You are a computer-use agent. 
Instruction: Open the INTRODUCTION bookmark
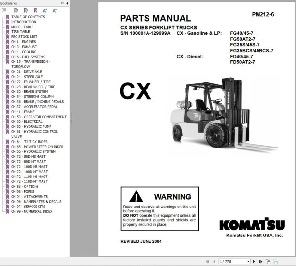(x=23, y=22)
